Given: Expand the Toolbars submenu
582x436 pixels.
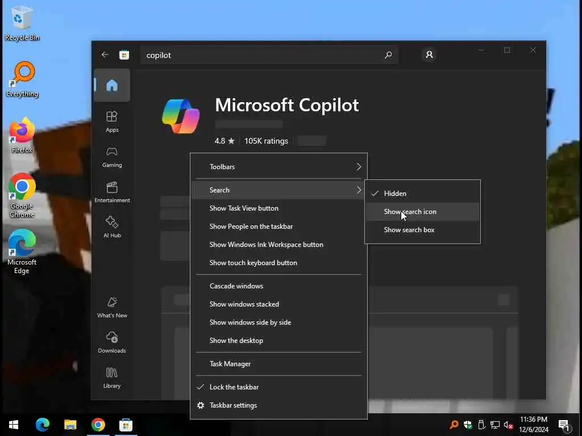Looking at the screenshot, I should click(278, 167).
